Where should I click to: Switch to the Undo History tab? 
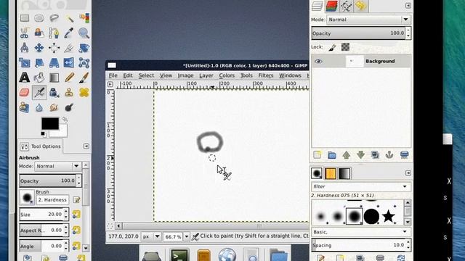(x=360, y=6)
